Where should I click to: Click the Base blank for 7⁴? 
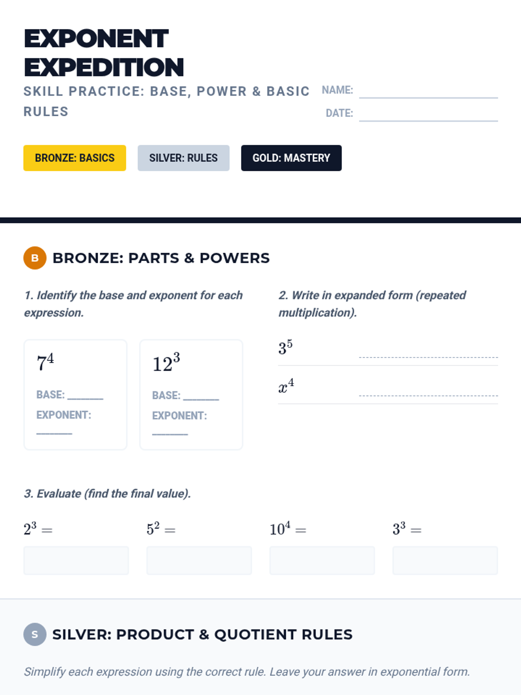coord(86,395)
